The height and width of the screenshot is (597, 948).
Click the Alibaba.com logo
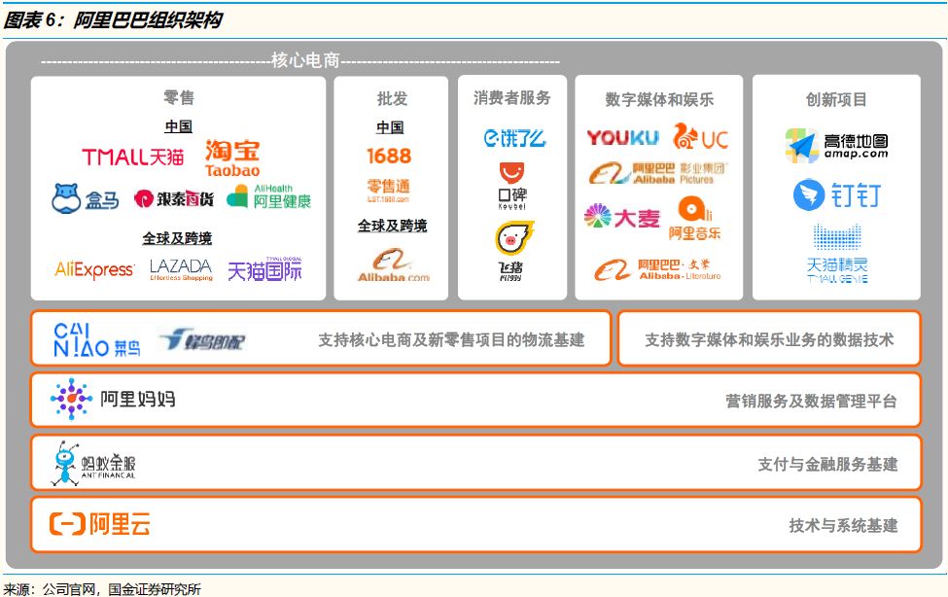393,265
